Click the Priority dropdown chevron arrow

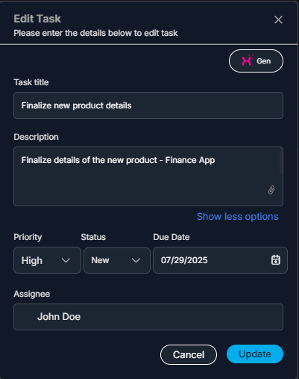(x=66, y=260)
